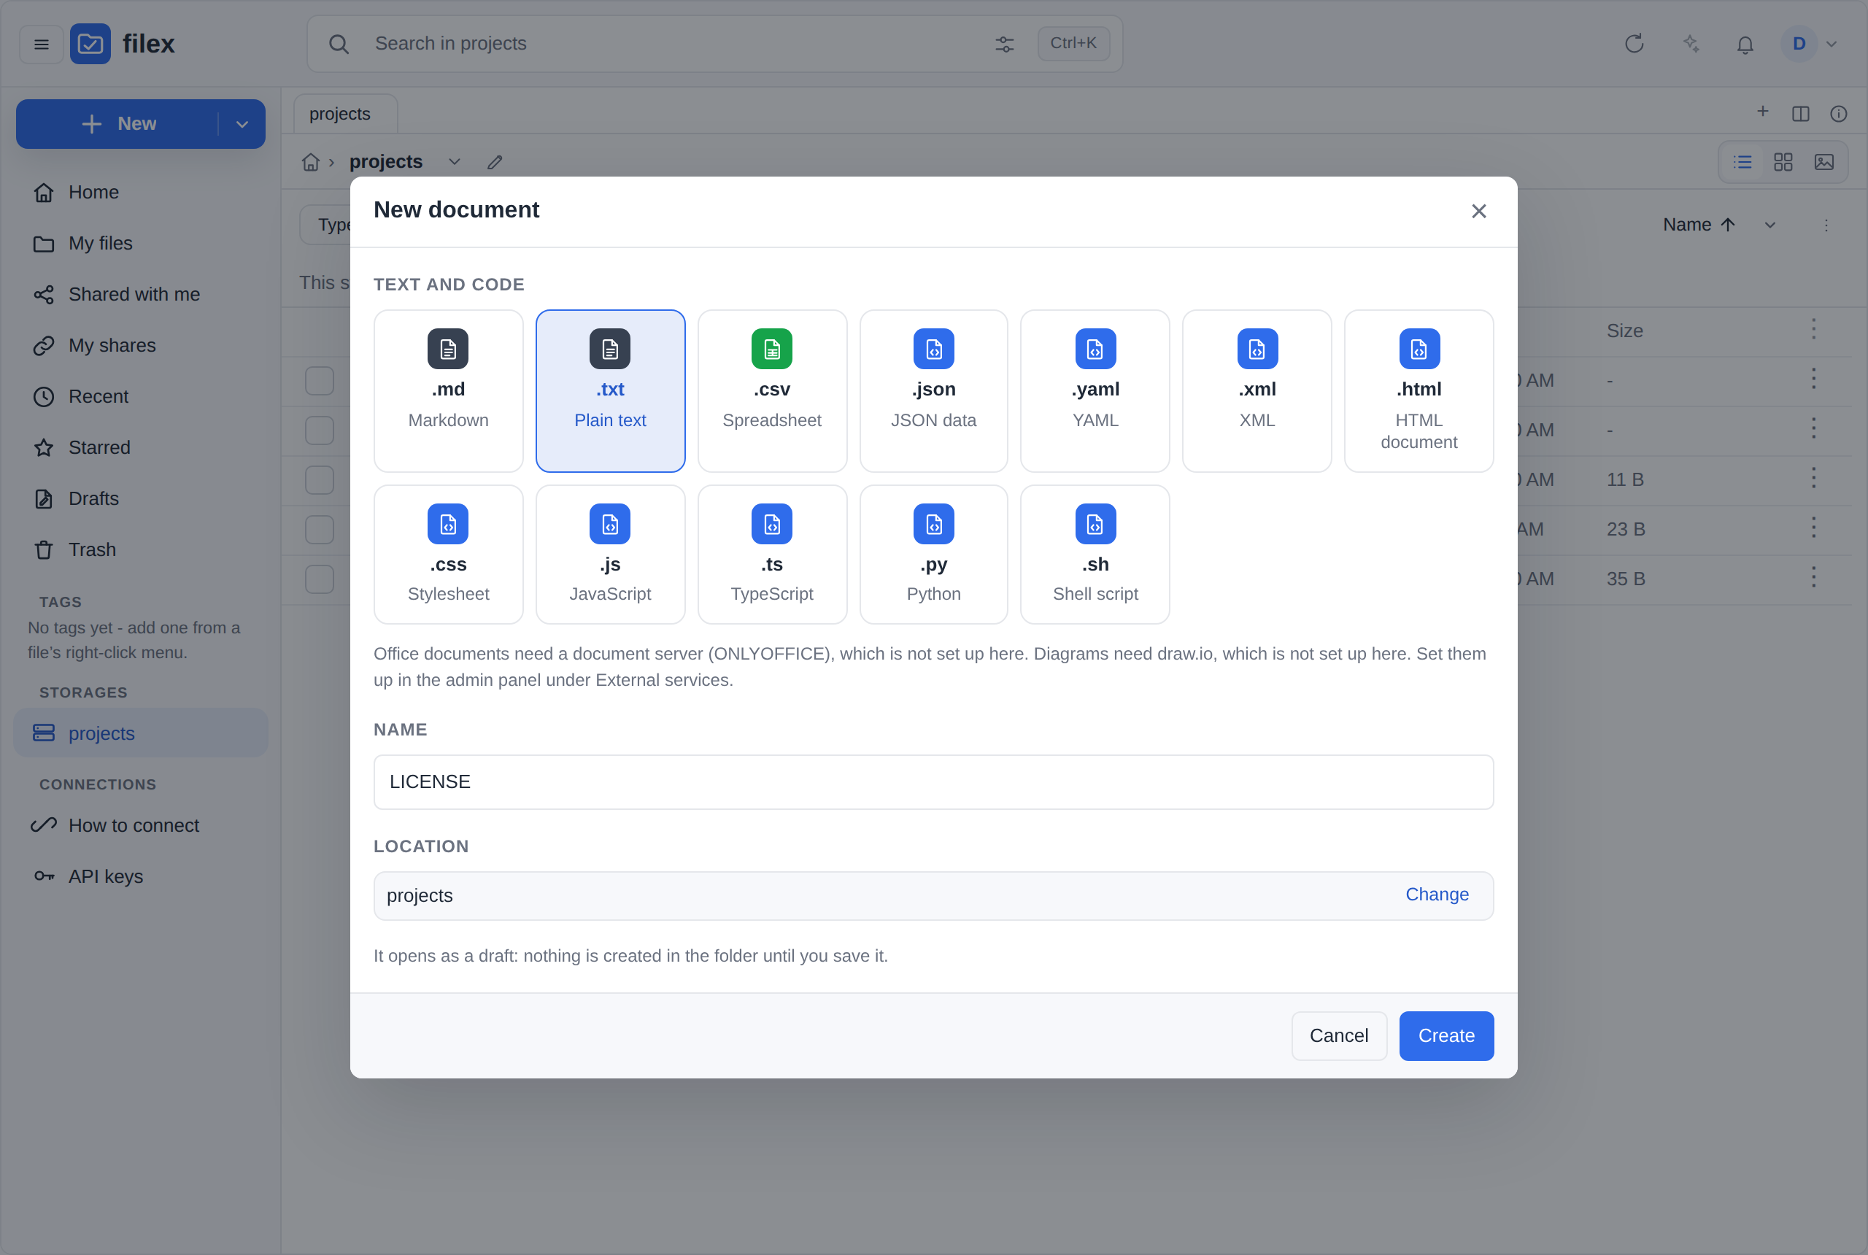
Task: Select the .txt Plain text card
Action: pyautogui.click(x=610, y=390)
